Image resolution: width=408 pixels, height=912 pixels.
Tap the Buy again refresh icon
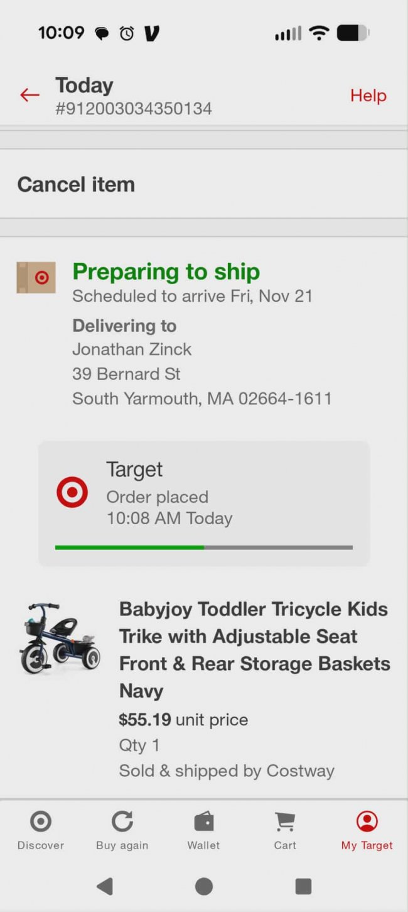[122, 821]
